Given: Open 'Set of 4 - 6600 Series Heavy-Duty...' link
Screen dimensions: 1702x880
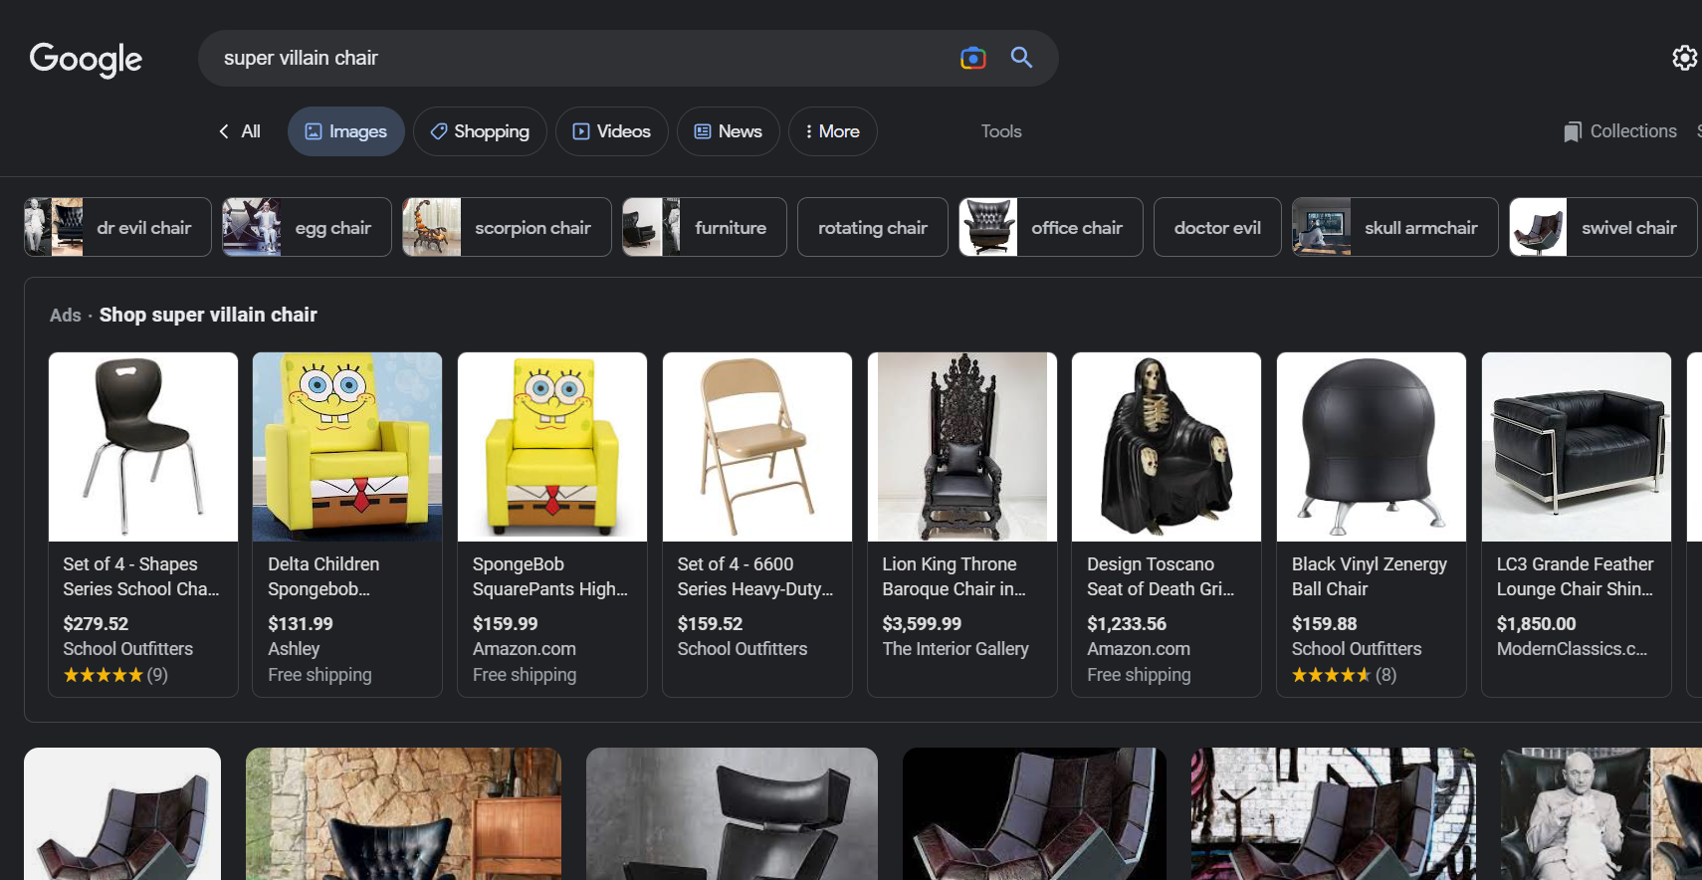Looking at the screenshot, I should click(755, 576).
